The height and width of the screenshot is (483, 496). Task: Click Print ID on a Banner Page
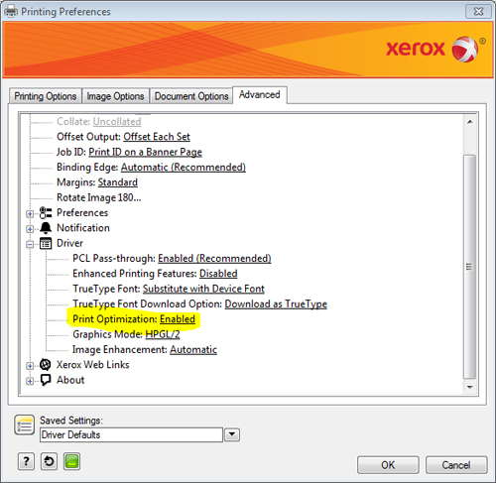tap(145, 152)
